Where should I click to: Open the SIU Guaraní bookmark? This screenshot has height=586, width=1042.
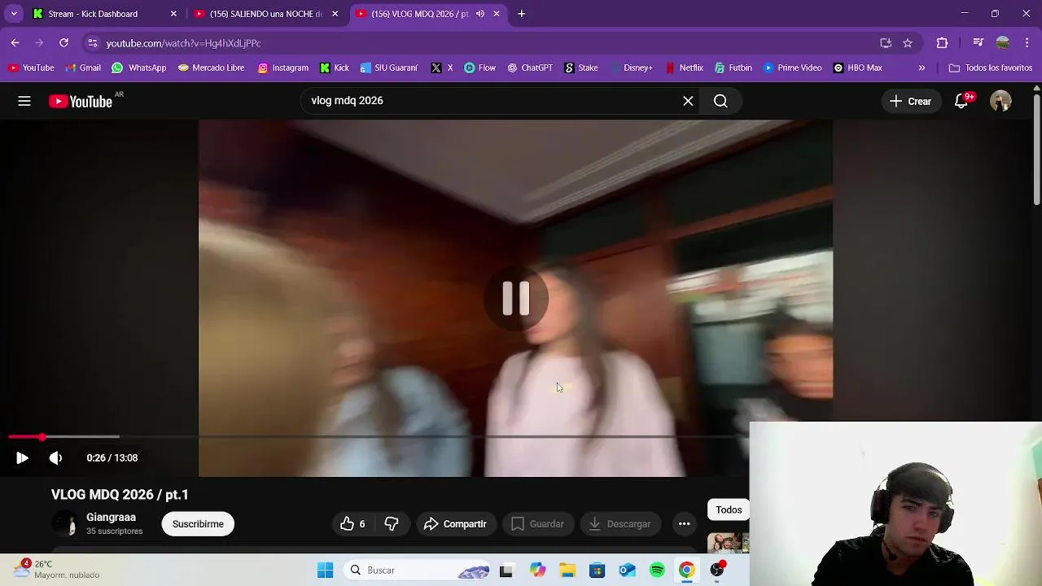point(389,68)
